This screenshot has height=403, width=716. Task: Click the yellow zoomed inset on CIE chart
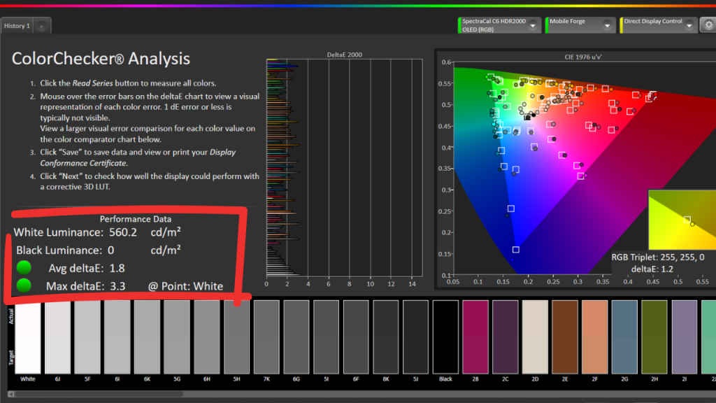coord(682,220)
